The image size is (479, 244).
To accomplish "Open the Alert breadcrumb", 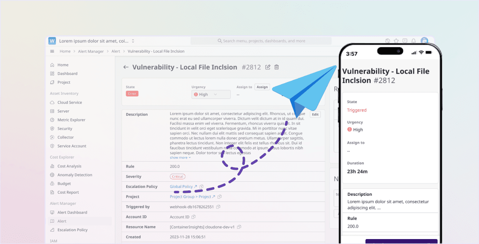I will coord(116,51).
